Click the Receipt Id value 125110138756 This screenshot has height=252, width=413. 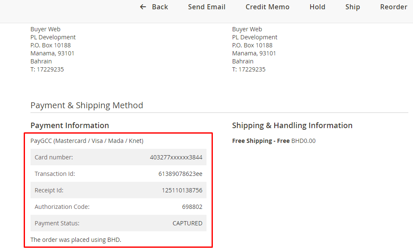(x=182, y=190)
